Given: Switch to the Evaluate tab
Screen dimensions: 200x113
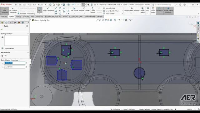Looking at the screenshot, I should click(26, 17).
